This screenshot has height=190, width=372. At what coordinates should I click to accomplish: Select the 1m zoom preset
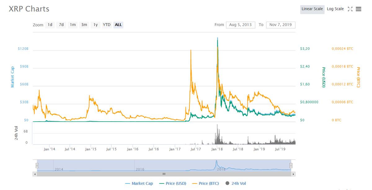73,25
